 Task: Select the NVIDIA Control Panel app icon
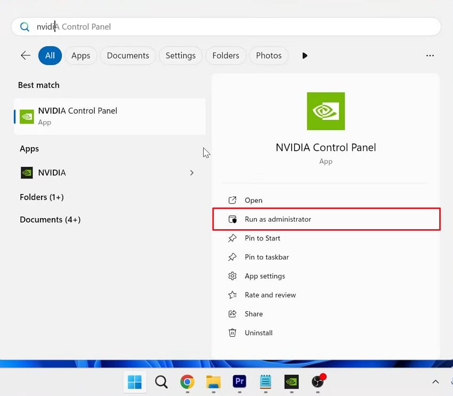click(x=26, y=116)
